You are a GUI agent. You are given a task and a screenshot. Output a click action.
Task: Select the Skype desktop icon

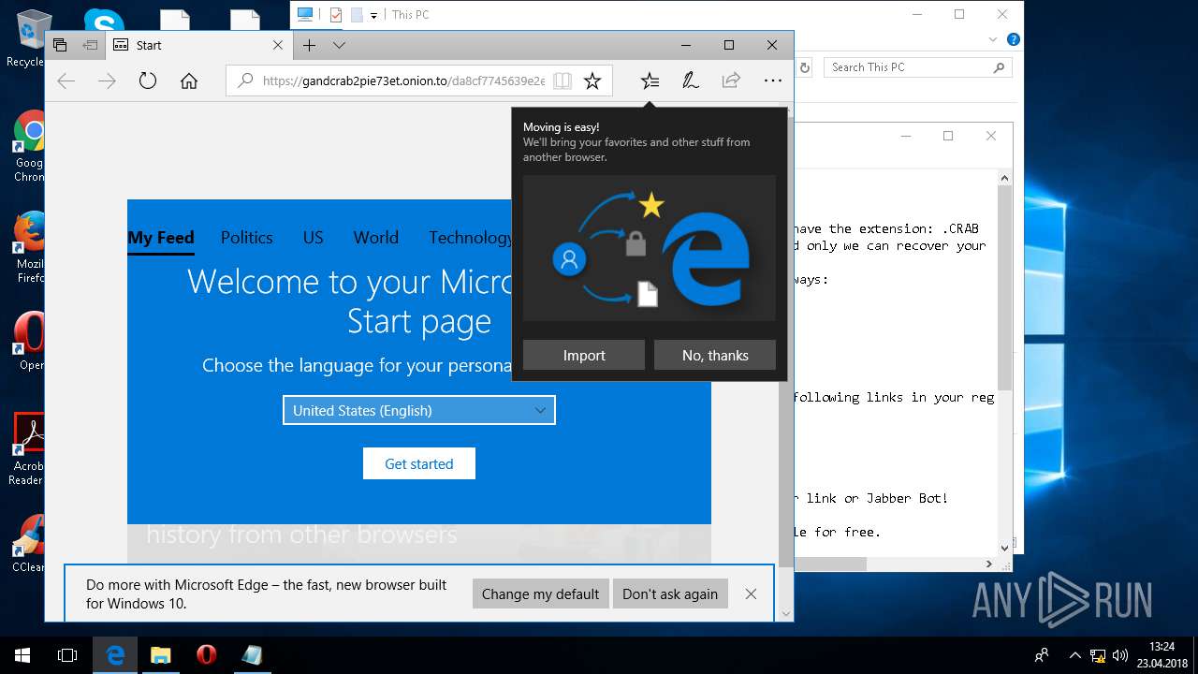103,21
